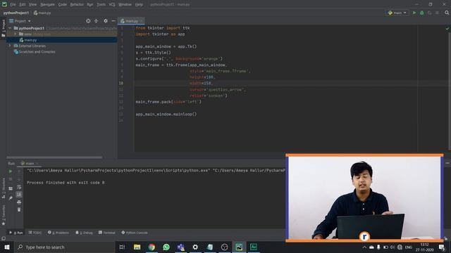
Task: Open the Edit menu
Action: (x=22, y=4)
